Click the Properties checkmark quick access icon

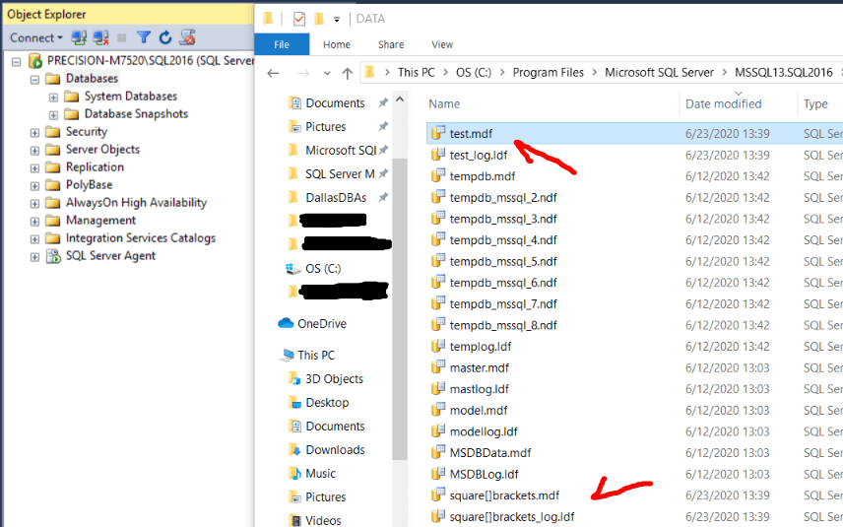[x=299, y=20]
